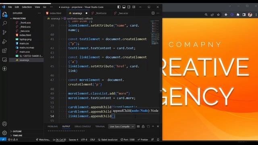This screenshot has height=145, width=258.
Task: Toggle panel layout icon in title bar
Action: coord(124,7)
